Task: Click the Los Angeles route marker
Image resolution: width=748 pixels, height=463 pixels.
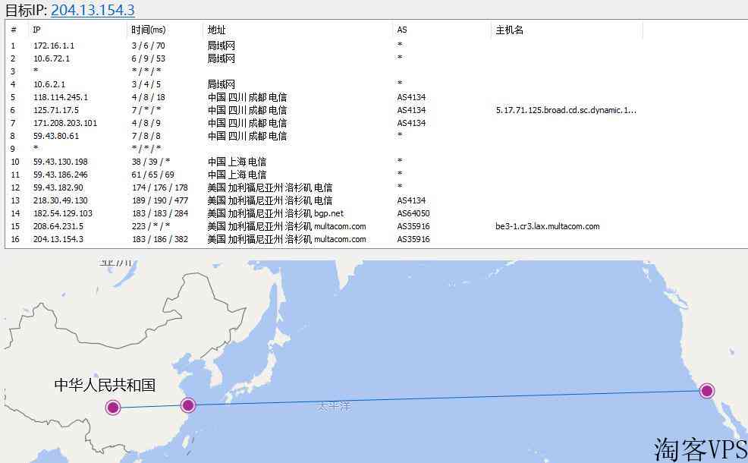Action: point(706,391)
